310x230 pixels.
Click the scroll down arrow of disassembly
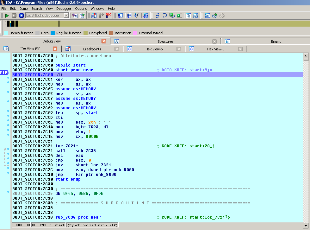pos(306,226)
